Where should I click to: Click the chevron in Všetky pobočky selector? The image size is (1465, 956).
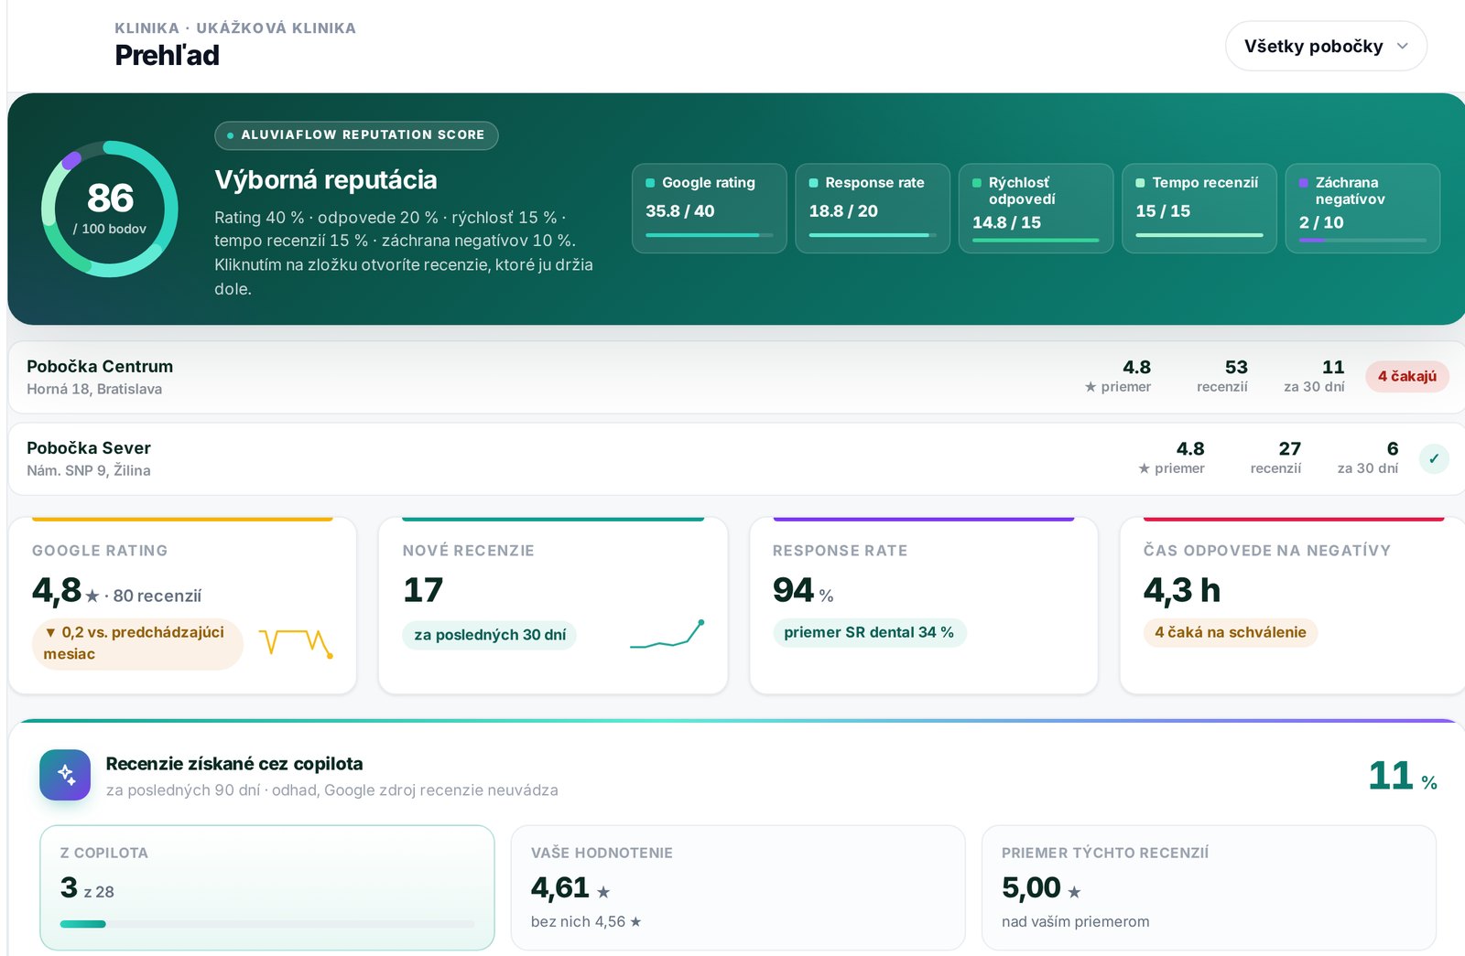pos(1402,46)
